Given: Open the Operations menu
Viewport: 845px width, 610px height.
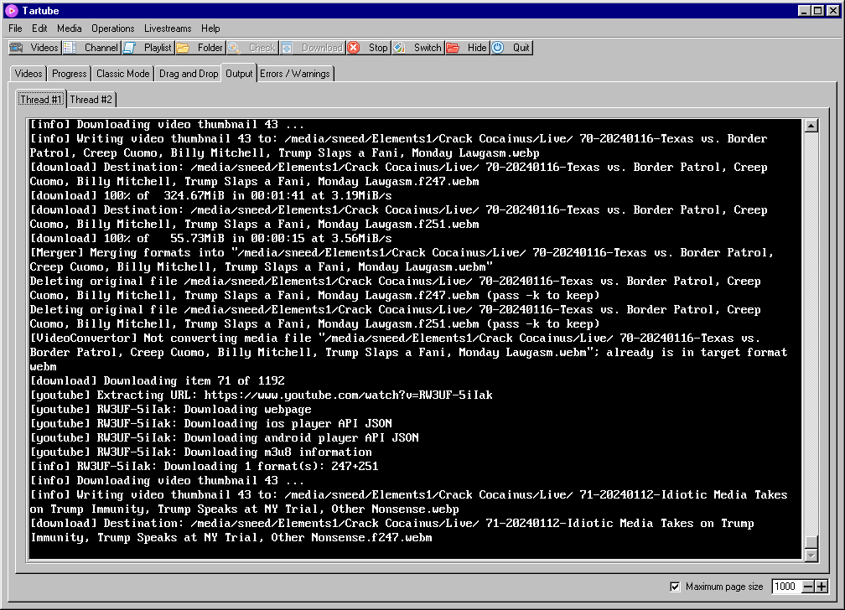Looking at the screenshot, I should tap(112, 28).
